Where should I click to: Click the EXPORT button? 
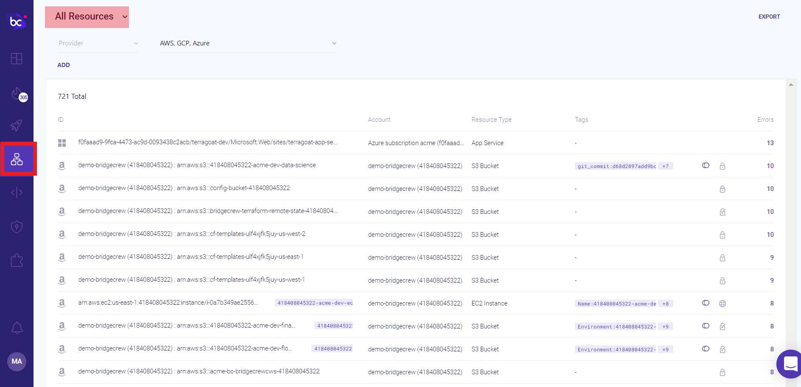(x=769, y=17)
